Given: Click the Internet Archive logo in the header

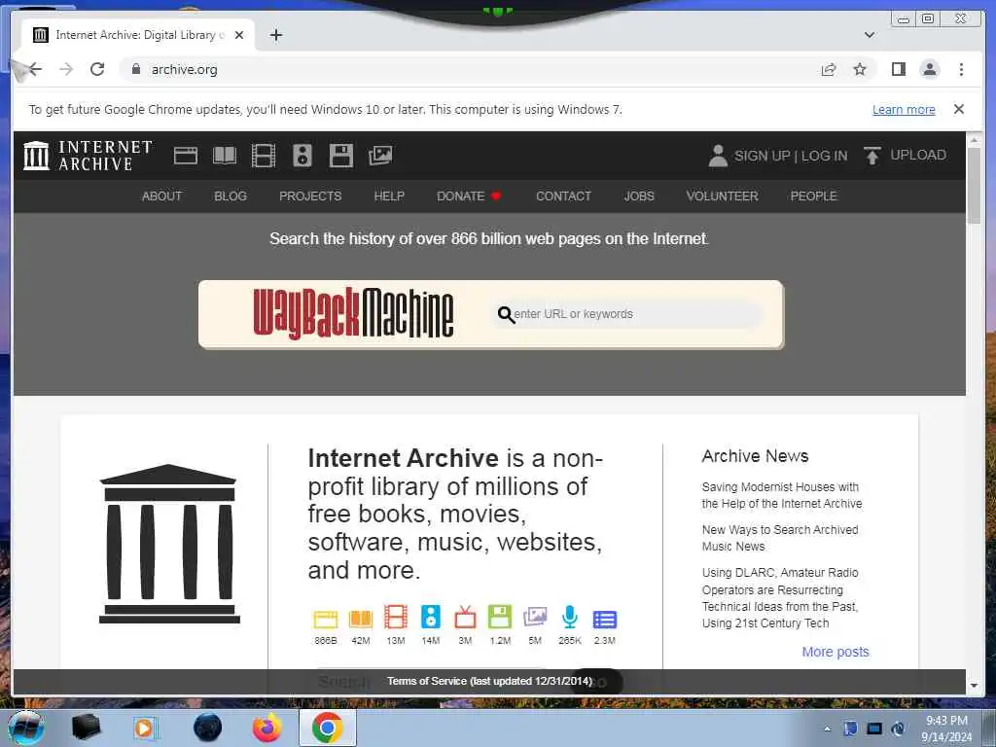Looking at the screenshot, I should coord(89,156).
